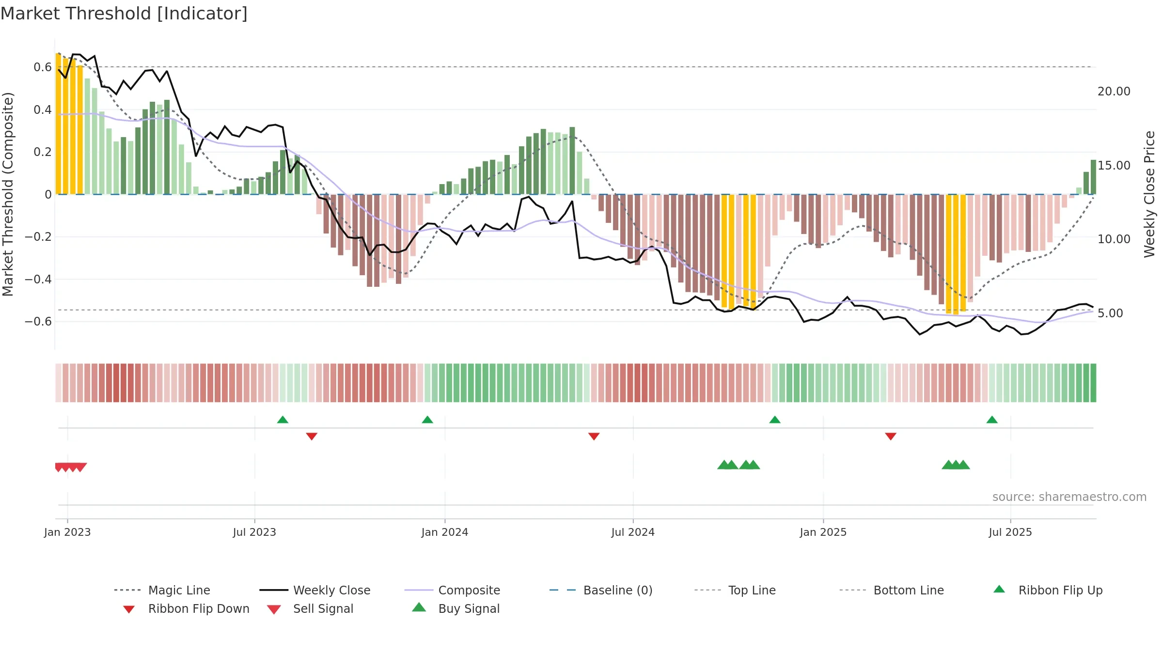Click the Jul 2025 x-axis label
The image size is (1163, 654).
tap(1010, 532)
